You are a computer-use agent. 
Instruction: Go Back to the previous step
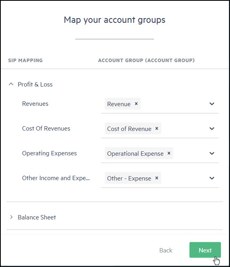pyautogui.click(x=166, y=250)
